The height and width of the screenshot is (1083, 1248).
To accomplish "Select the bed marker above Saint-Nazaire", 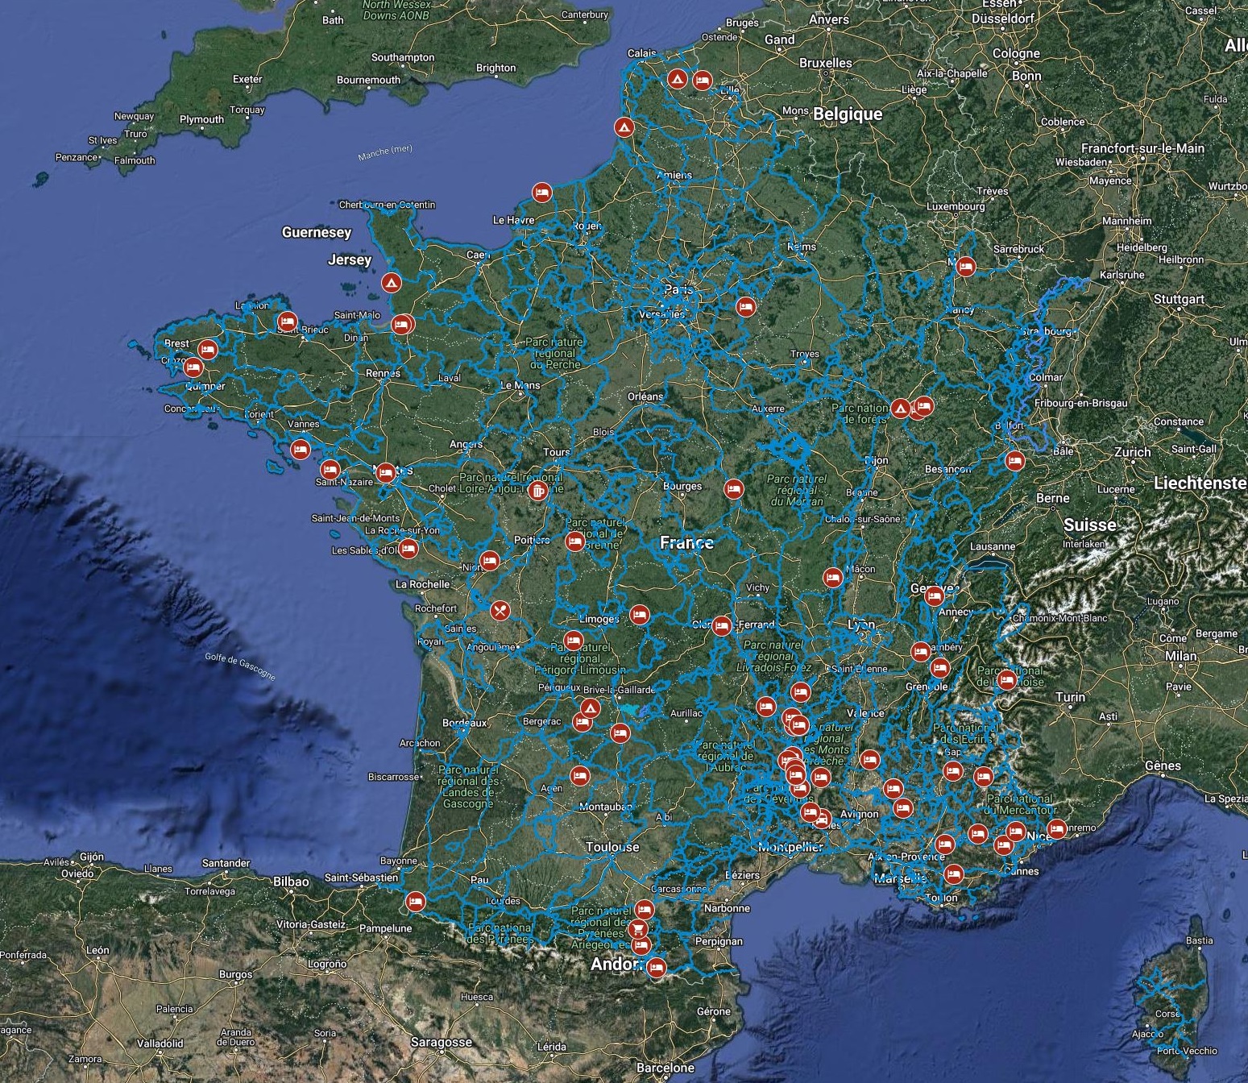I will (x=330, y=470).
